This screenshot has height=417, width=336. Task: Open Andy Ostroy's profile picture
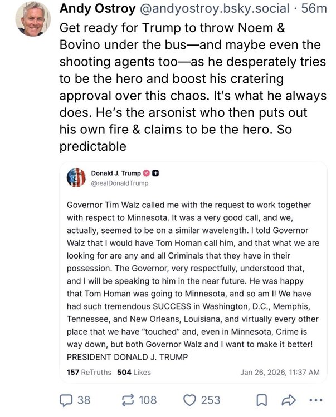click(33, 19)
